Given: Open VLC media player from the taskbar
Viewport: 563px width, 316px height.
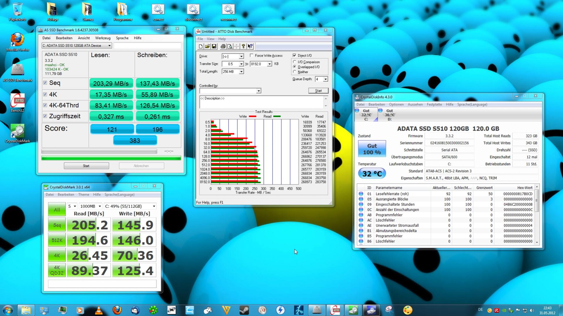Looking at the screenshot, I should 99,310.
